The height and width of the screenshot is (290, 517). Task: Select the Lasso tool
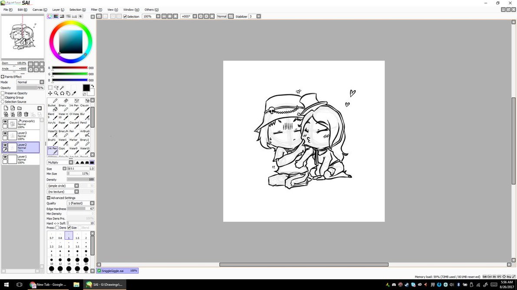point(56,87)
